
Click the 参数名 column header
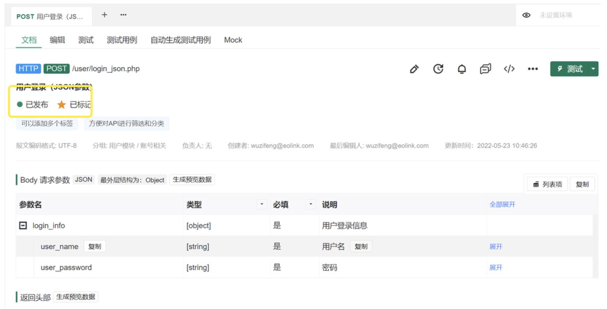pyautogui.click(x=30, y=205)
